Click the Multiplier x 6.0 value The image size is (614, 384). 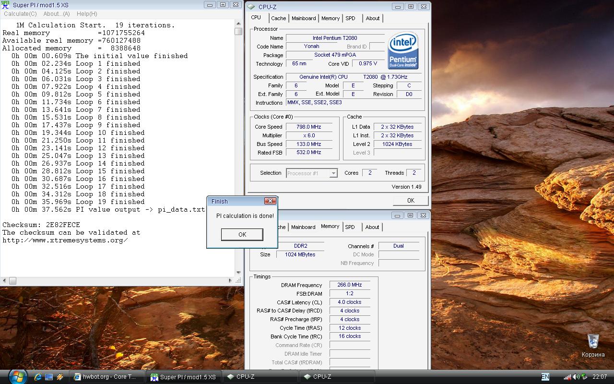[309, 135]
